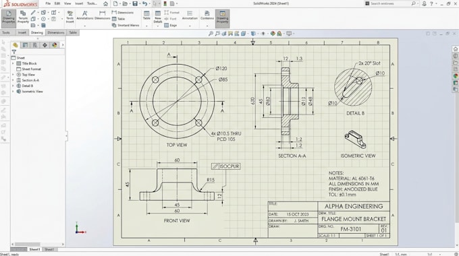Toggle the Drawing Property button on ribbon right side
Screen dimensions: 459x256
[x=223, y=18]
